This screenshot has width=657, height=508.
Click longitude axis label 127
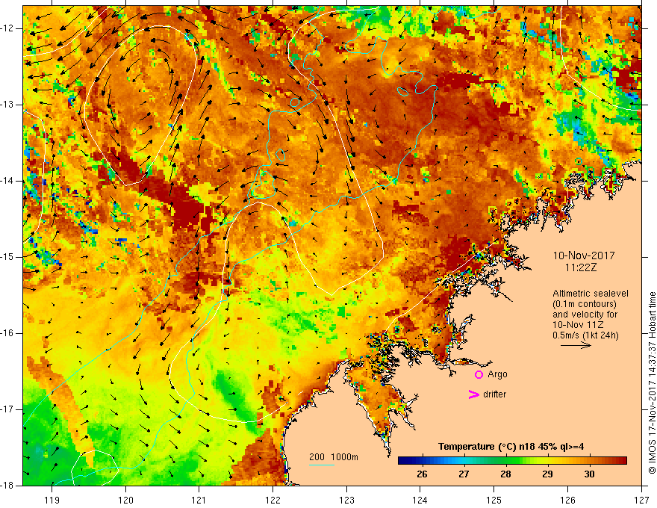pos(641,500)
